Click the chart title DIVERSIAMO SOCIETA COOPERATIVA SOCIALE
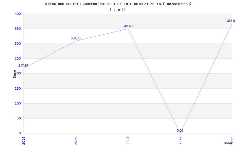 [117, 4]
